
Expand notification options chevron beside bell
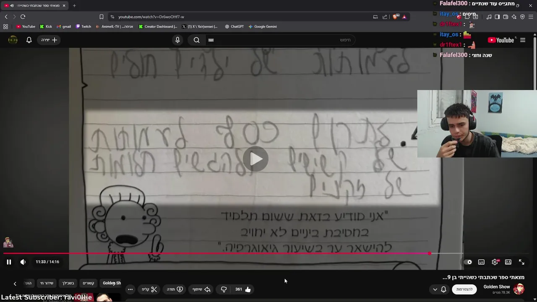point(435,289)
